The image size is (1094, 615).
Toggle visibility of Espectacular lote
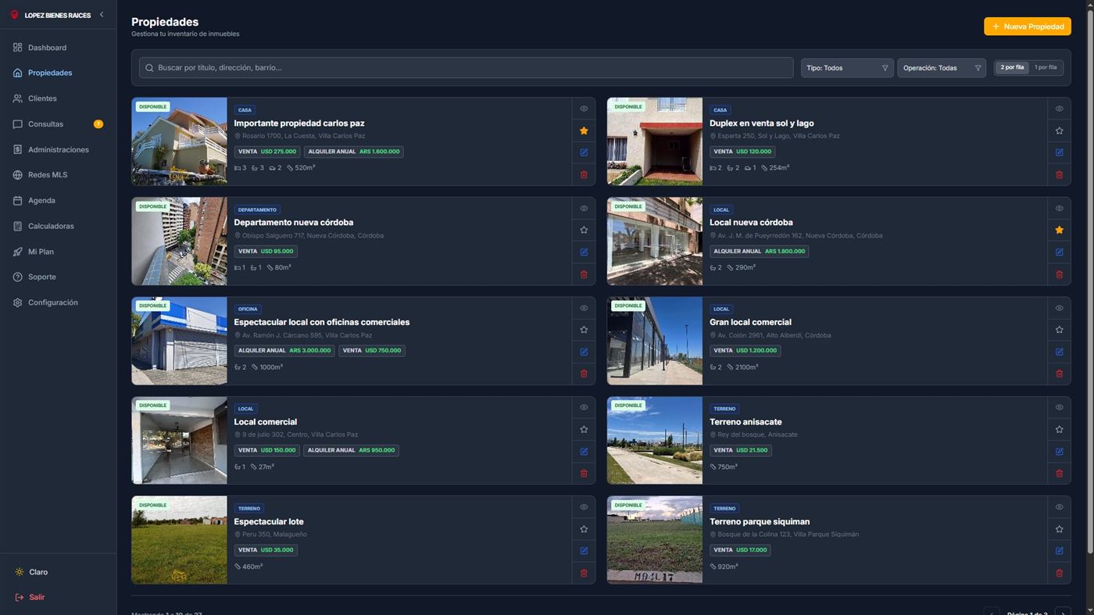(584, 507)
